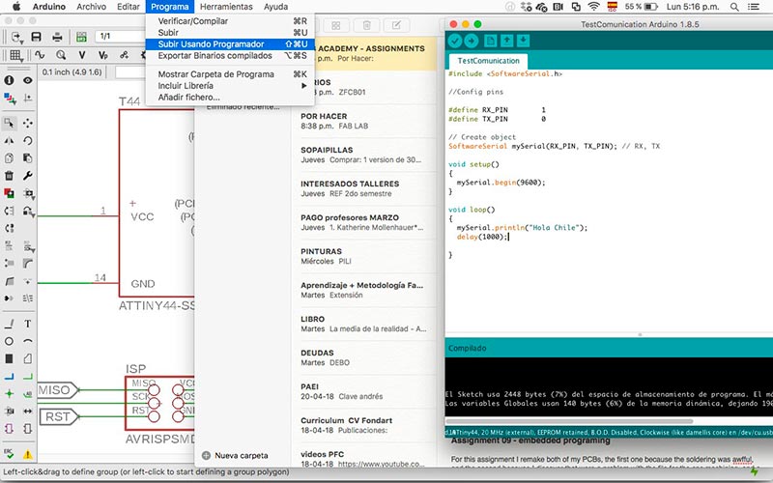Screen dimensions: 773x483
Task: Open the EAGLE use-file dropdown icon
Action: point(17,37)
